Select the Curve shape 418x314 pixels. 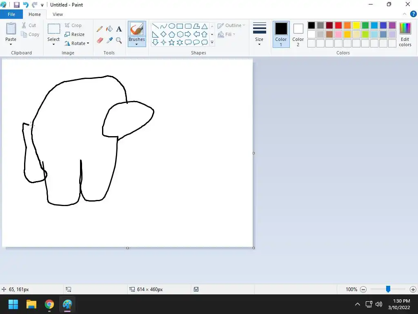[164, 26]
